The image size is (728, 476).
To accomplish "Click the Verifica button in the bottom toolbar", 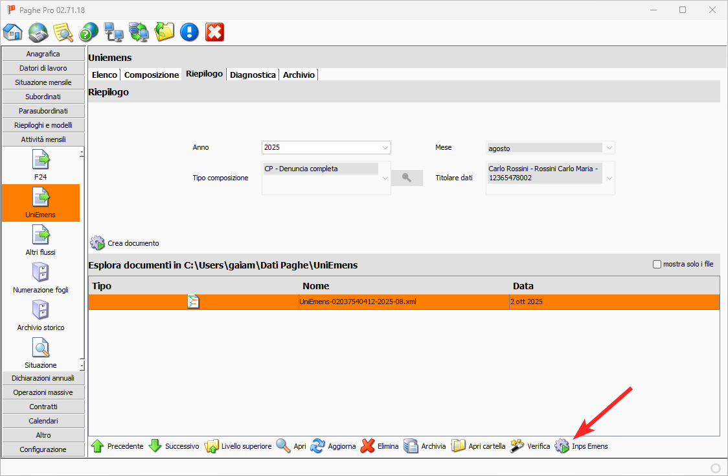I will [x=530, y=446].
